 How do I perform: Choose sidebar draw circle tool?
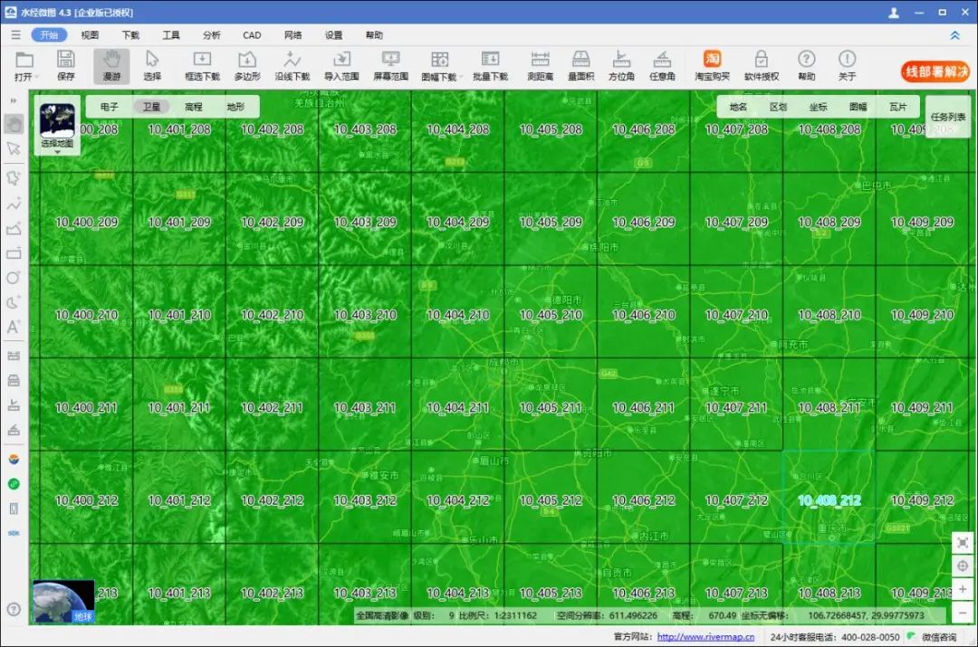[14, 278]
